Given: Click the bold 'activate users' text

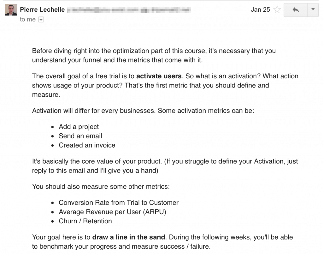Looking at the screenshot, I should (x=159, y=76).
